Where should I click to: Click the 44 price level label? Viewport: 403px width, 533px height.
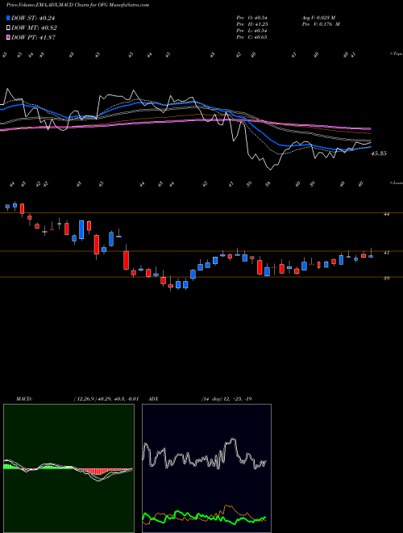pyautogui.click(x=386, y=214)
